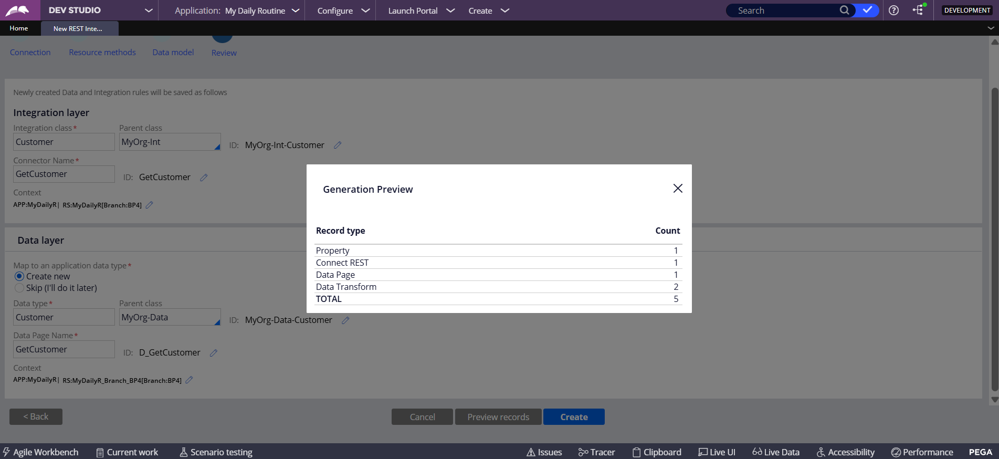Open the Tracer tool
The width and height of the screenshot is (999, 459).
[596, 452]
